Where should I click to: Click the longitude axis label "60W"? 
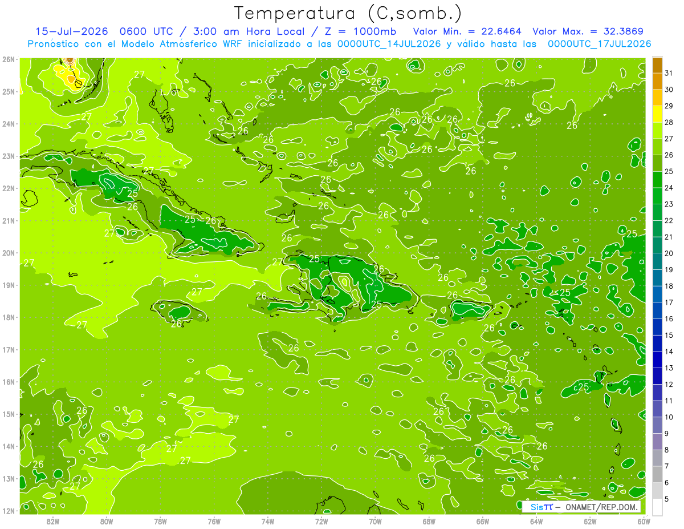click(x=644, y=521)
